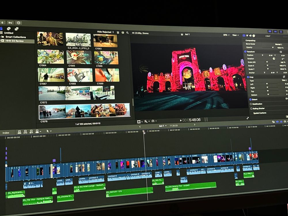Screen dimensions: 288x216
Task: Insert selected clip into the timeline
Action: click(x=25, y=132)
